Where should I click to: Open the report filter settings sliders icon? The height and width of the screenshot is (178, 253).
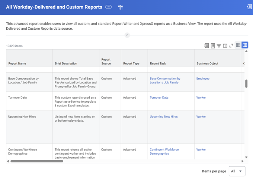(x=121, y=7)
